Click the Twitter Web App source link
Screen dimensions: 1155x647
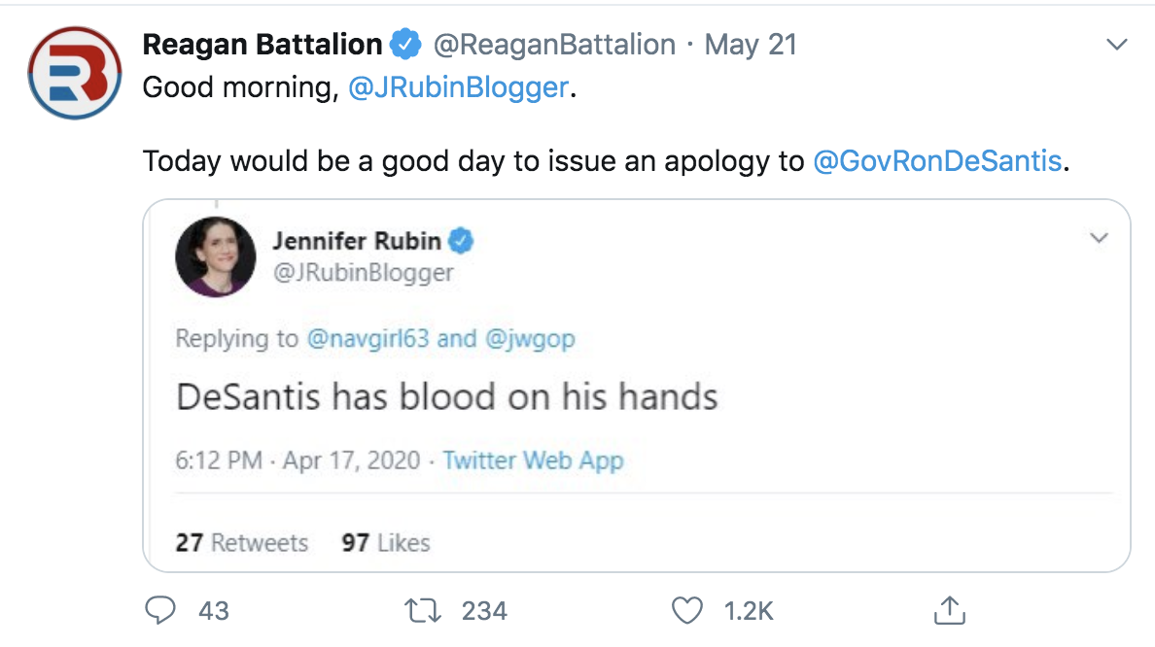pos(533,460)
